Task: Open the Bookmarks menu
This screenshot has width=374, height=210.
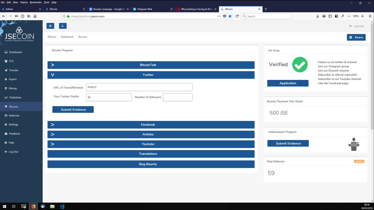Action: click(x=36, y=2)
